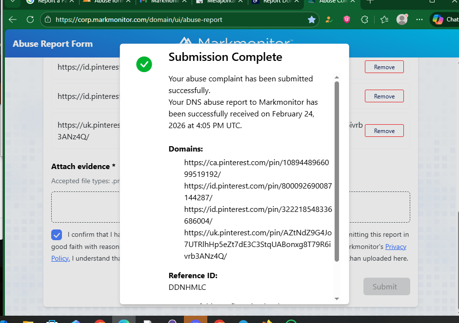Open the tab search chevron dropdown
This screenshot has height=323, width=459.
click(13, 1)
